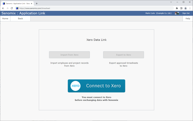Screen dimensions: 193x121
Task: Open the browser three-dot menu
Action: (190, 8)
